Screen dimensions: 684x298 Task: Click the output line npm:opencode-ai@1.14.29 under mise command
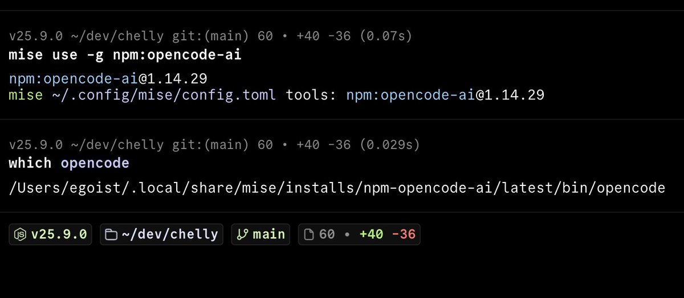point(108,78)
